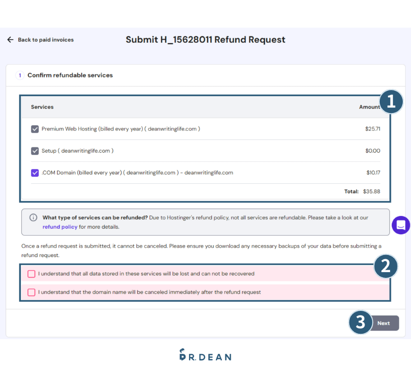Image resolution: width=411 pixels, height=377 pixels.
Task: Open the refund policy link
Action: tap(60, 227)
